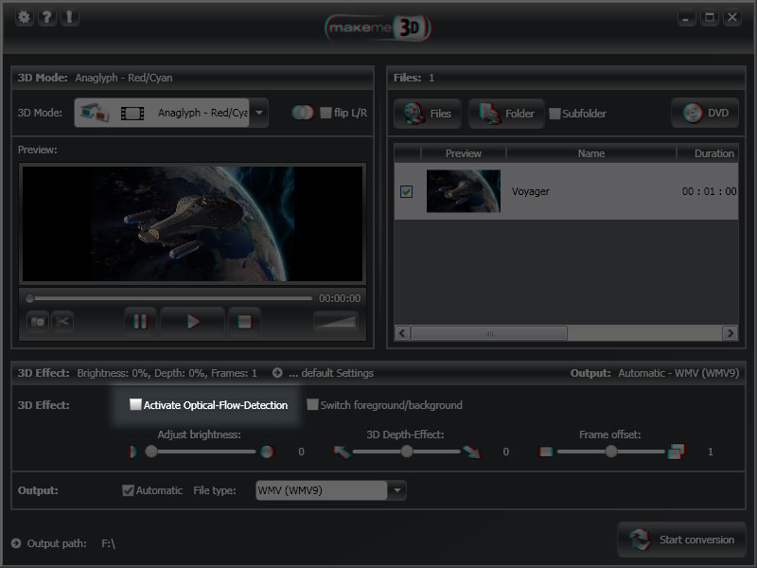The height and width of the screenshot is (568, 757).
Task: Toggle the Automatic output checkbox
Action: coord(128,490)
